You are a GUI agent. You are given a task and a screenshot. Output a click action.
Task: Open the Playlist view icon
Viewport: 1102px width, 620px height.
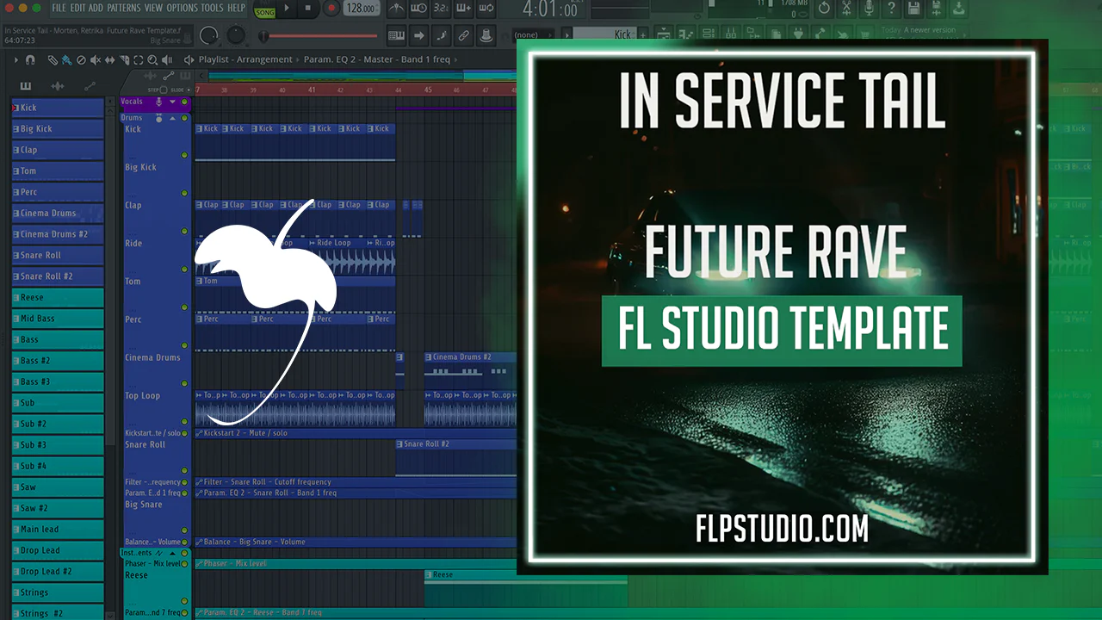point(663,34)
